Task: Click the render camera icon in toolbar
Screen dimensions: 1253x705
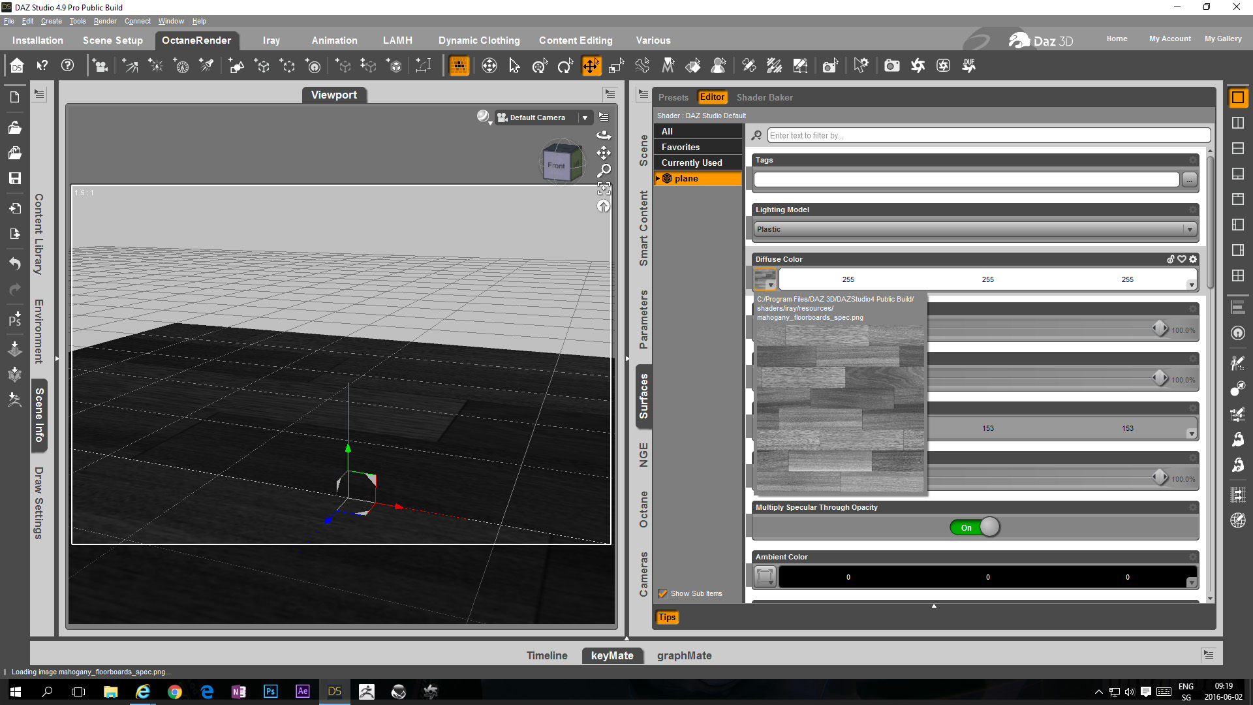Action: [x=891, y=66]
